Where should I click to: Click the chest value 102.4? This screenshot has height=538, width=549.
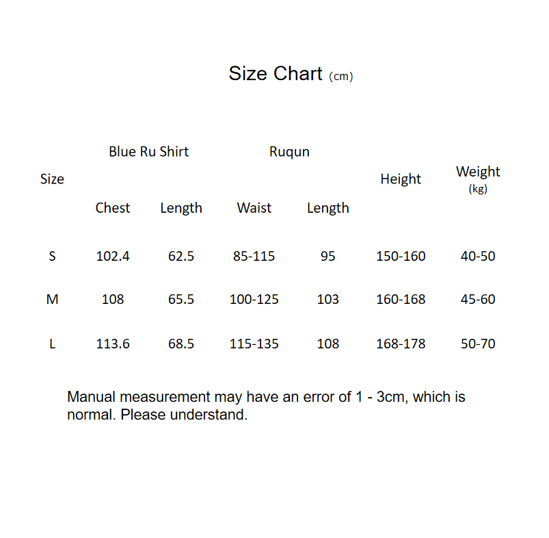pyautogui.click(x=113, y=257)
